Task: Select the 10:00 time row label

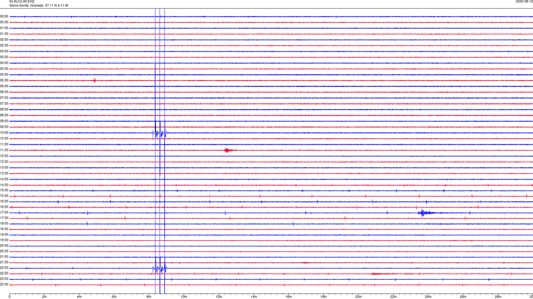Action: click(x=4, y=133)
